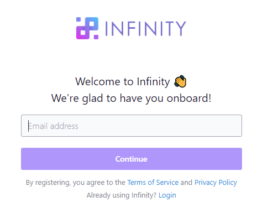Click the waving hand emoji
This screenshot has height=212, width=268.
(x=180, y=81)
